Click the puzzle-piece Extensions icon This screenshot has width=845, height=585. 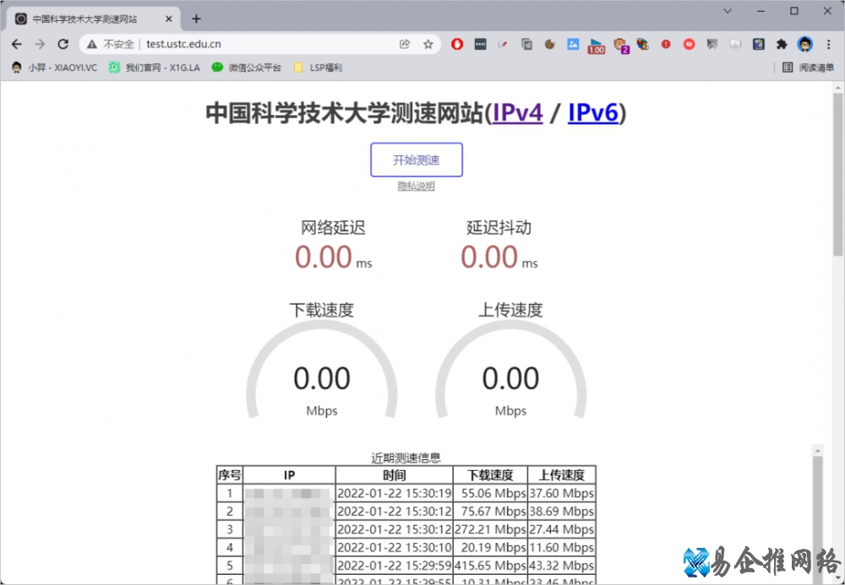(782, 44)
